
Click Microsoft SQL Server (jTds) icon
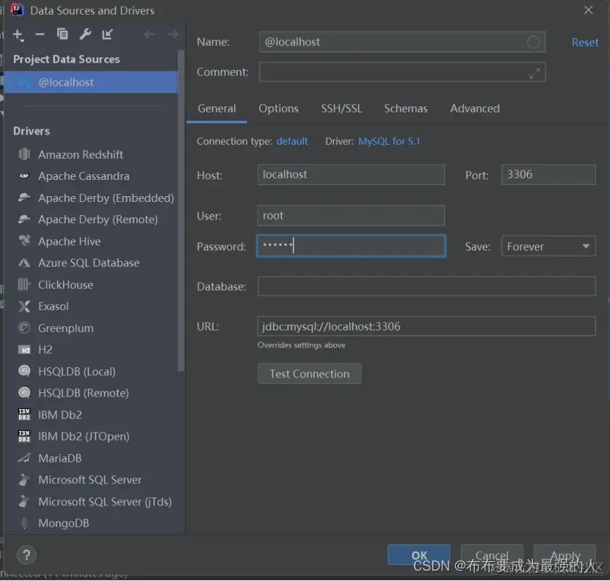tap(24, 502)
